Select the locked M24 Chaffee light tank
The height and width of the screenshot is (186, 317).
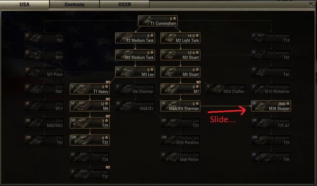click(x=226, y=89)
